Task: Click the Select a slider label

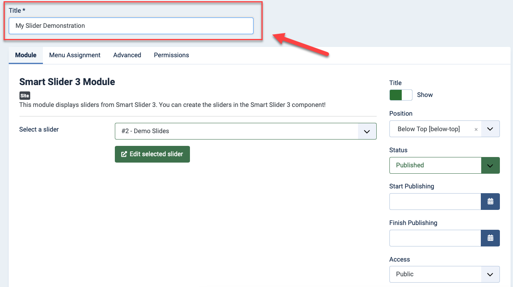Action: [39, 130]
